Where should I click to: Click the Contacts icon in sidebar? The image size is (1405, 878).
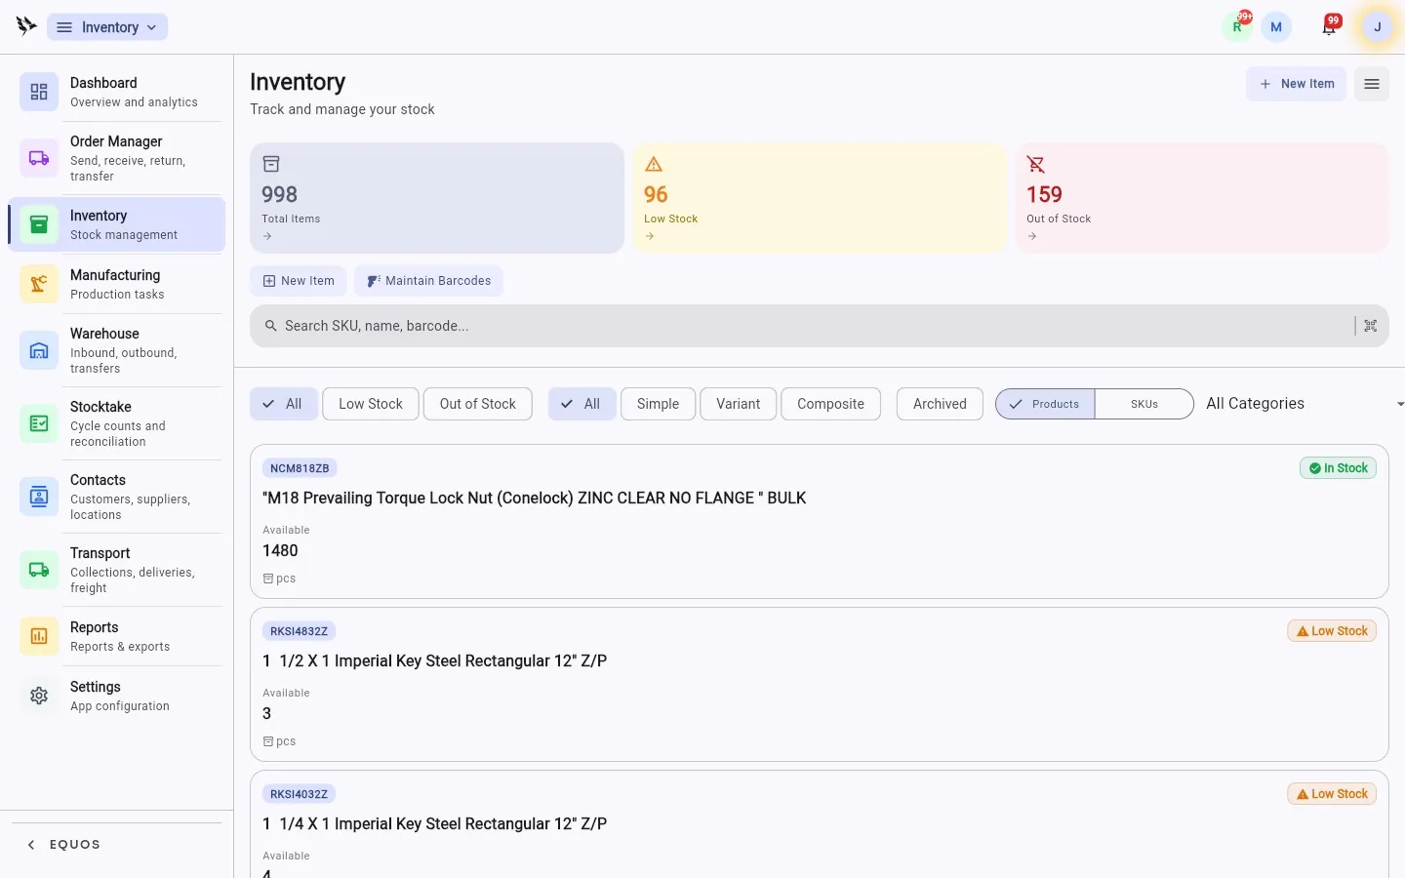(x=39, y=497)
